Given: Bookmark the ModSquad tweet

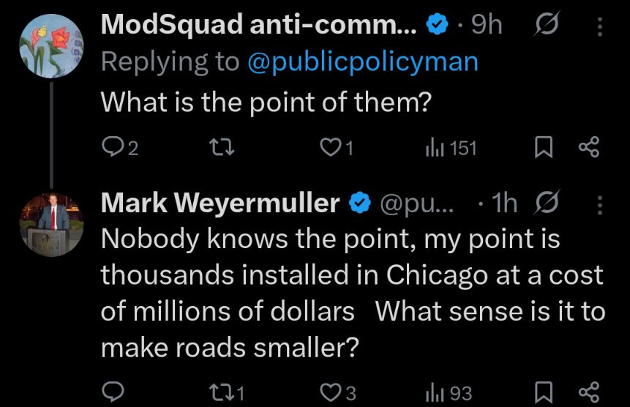Looking at the screenshot, I should pos(542,149).
